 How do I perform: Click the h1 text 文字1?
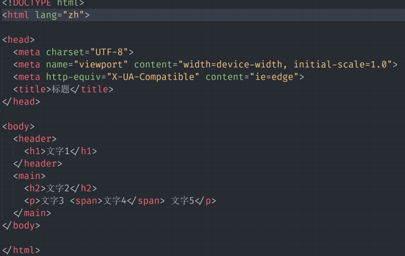pyautogui.click(x=58, y=151)
